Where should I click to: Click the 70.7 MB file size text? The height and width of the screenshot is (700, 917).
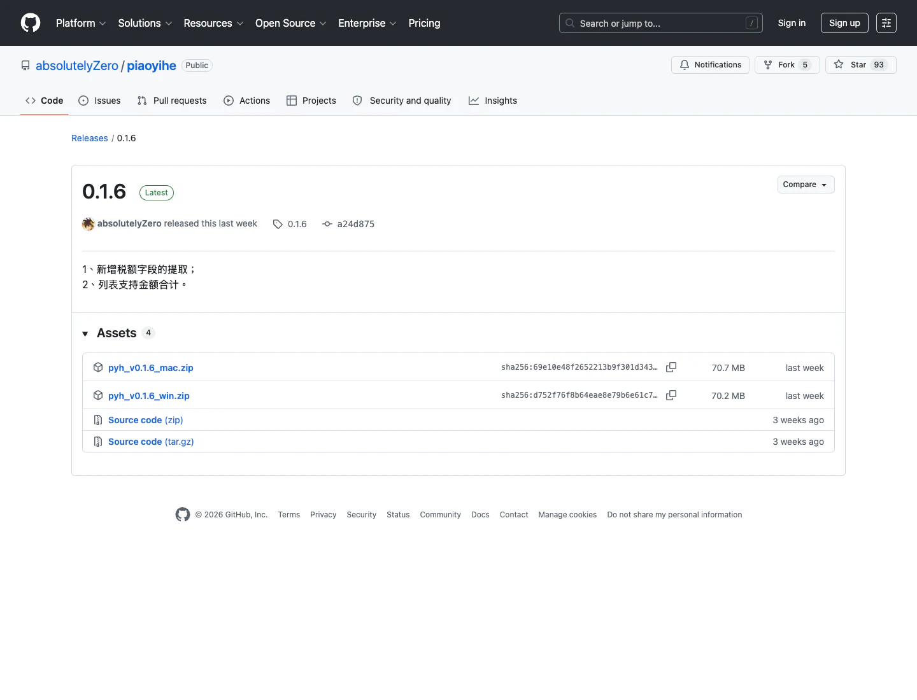(x=729, y=368)
